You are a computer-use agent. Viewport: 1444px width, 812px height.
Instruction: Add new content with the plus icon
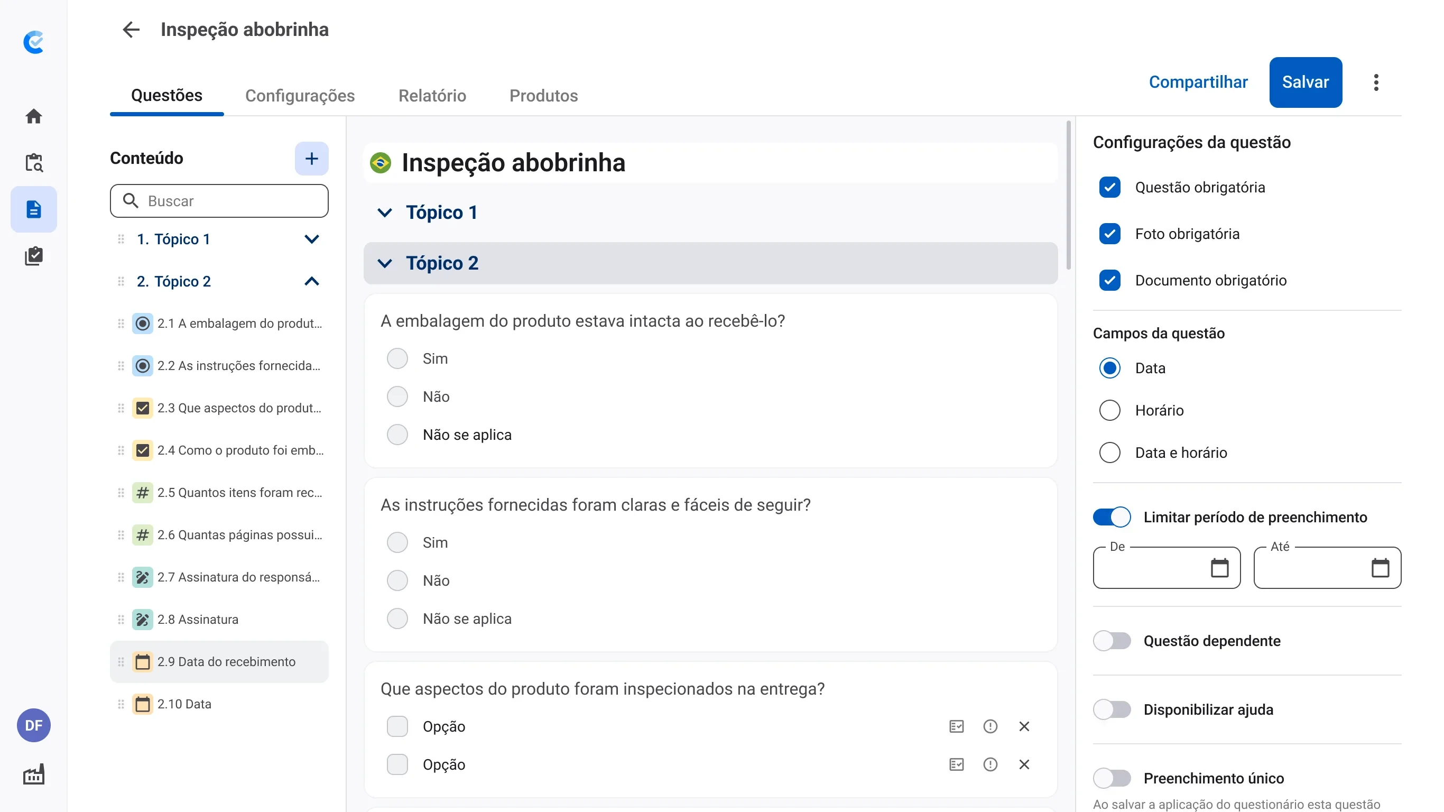312,159
